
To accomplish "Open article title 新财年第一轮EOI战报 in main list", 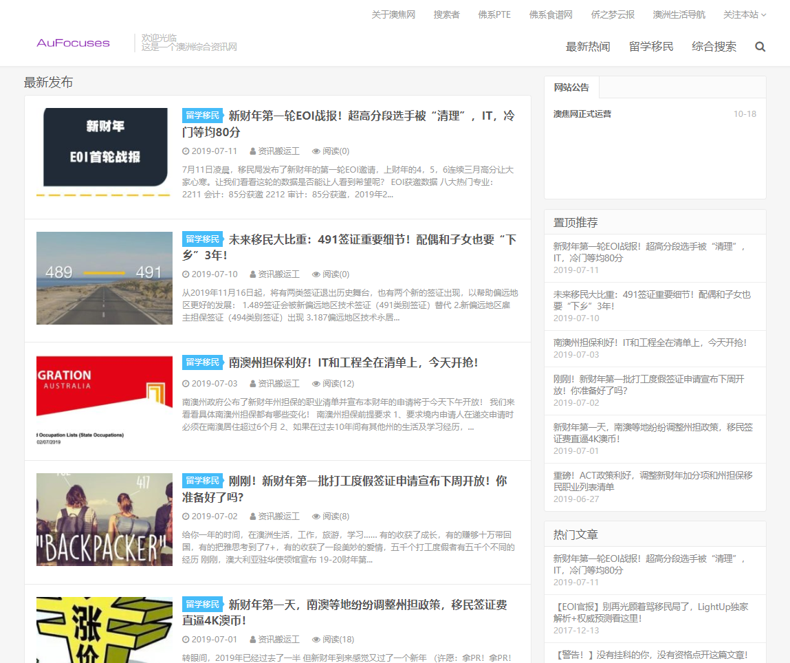I will coord(349,123).
